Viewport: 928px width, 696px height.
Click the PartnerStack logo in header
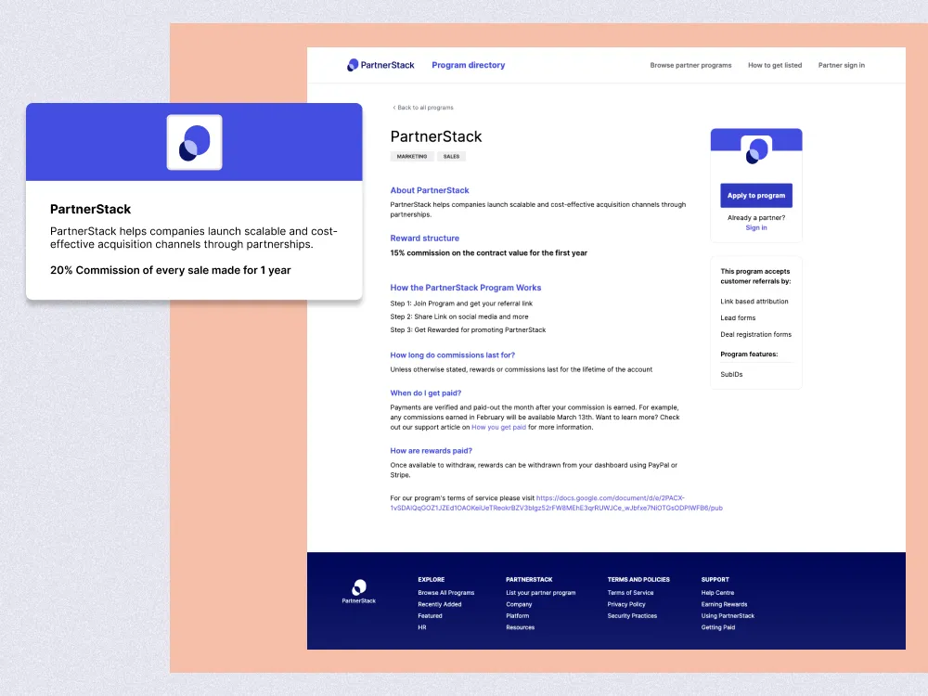380,65
